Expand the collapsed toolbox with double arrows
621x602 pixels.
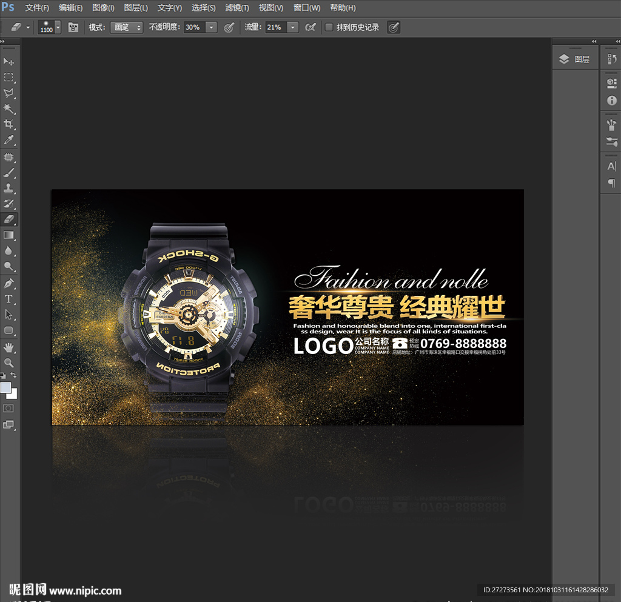point(2,41)
